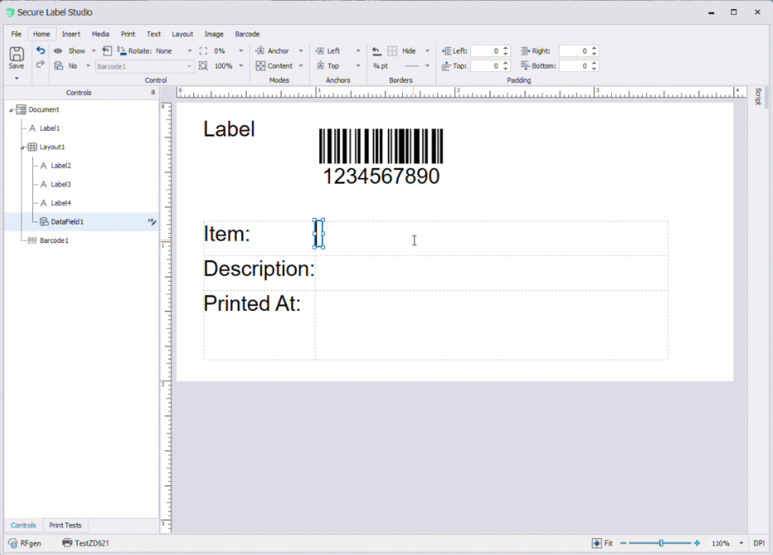
Task: Click the border grid icon beside Hide
Action: pyautogui.click(x=393, y=51)
